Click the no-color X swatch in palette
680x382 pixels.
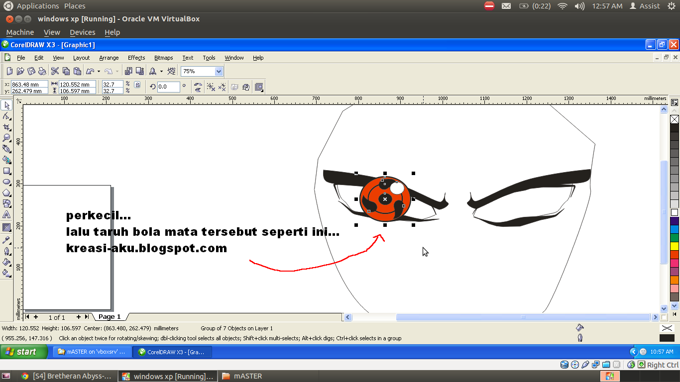pos(675,119)
